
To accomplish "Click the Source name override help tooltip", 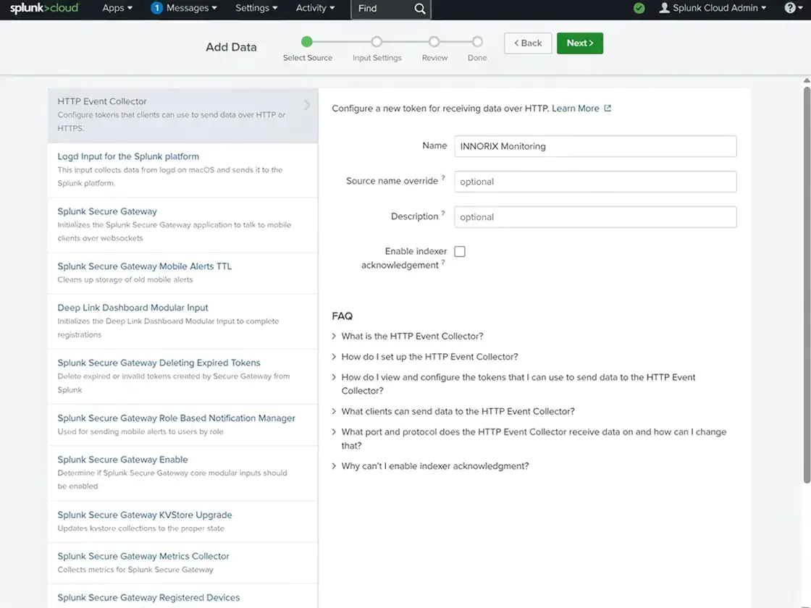I will 443,178.
